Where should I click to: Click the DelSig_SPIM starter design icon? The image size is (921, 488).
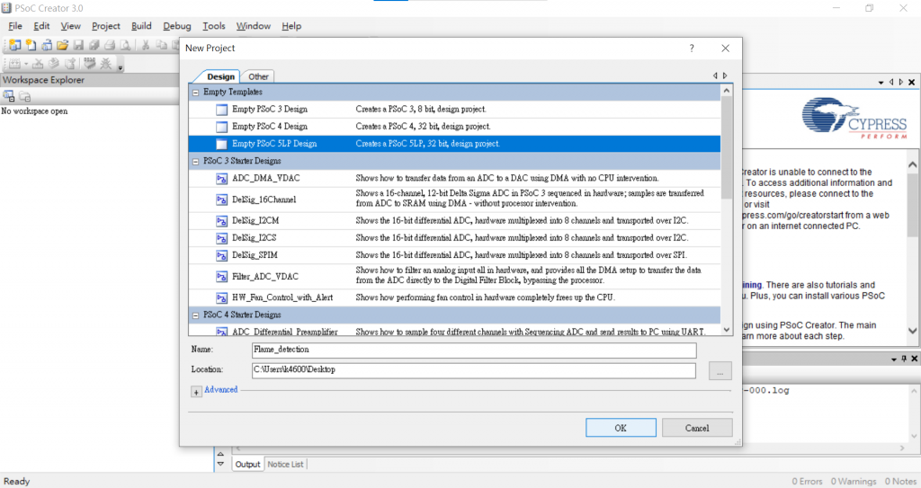221,255
